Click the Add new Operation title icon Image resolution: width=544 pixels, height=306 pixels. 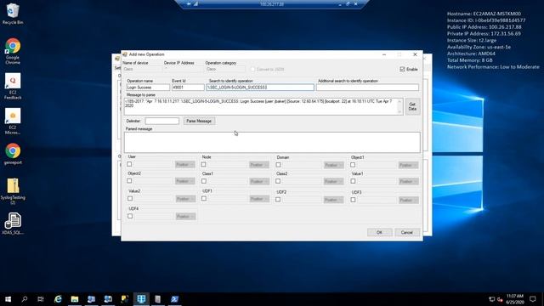(x=125, y=54)
